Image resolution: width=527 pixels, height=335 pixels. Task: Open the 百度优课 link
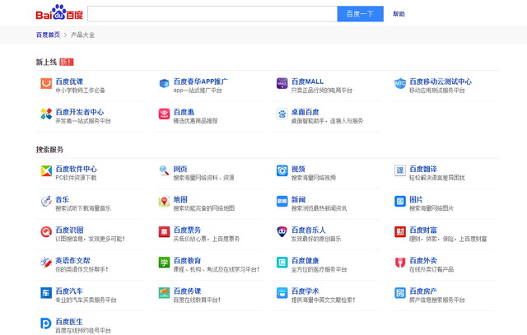point(69,81)
